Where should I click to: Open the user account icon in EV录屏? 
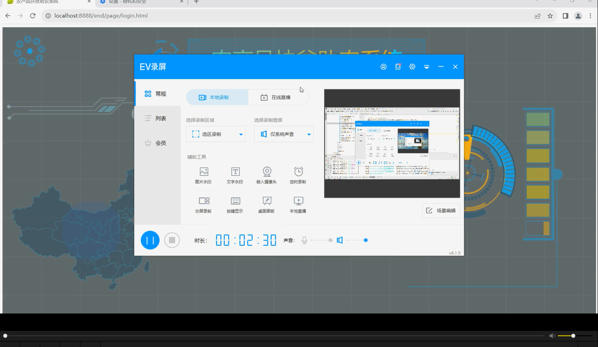(383, 67)
